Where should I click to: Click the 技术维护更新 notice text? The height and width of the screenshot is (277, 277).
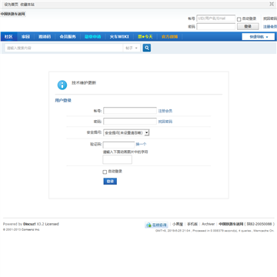84,83
